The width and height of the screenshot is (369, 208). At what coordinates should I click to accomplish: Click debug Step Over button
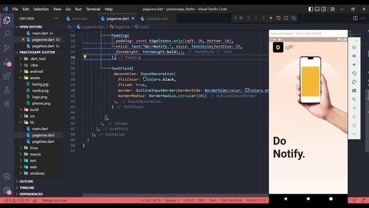click(x=248, y=18)
